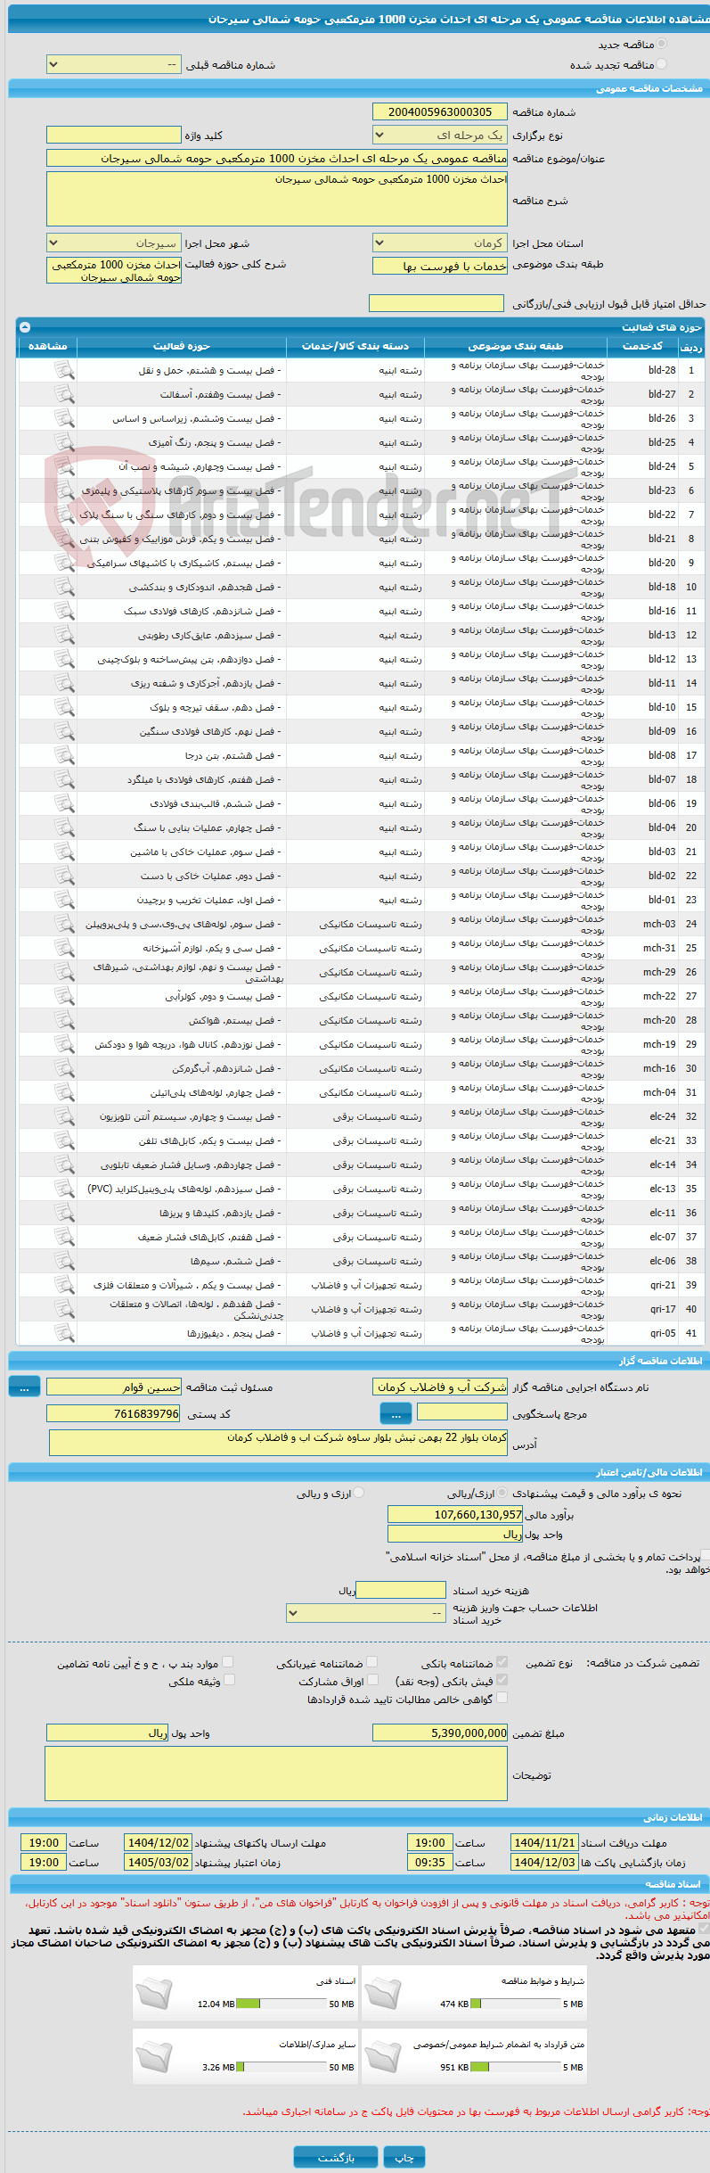Open the view icon for row bld-25
710x2173 pixels.
point(64,442)
